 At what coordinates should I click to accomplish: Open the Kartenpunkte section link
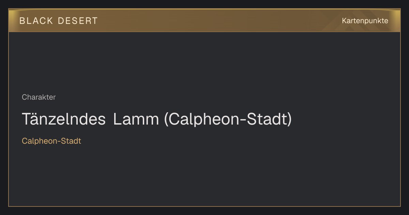(365, 21)
